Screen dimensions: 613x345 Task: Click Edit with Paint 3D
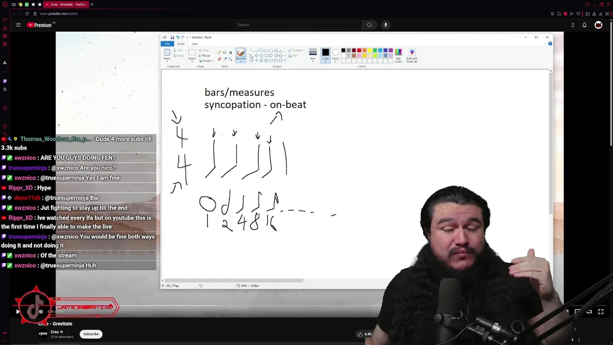pyautogui.click(x=412, y=56)
